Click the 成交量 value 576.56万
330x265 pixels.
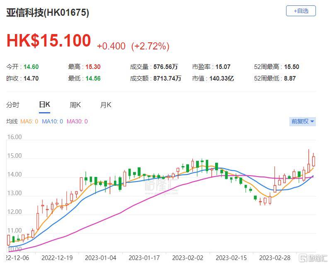pos(166,67)
